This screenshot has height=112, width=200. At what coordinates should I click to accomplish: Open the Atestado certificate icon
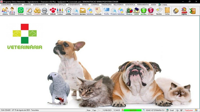click(98, 11)
